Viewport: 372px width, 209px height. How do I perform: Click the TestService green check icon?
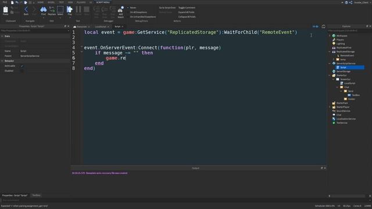tap(334, 122)
